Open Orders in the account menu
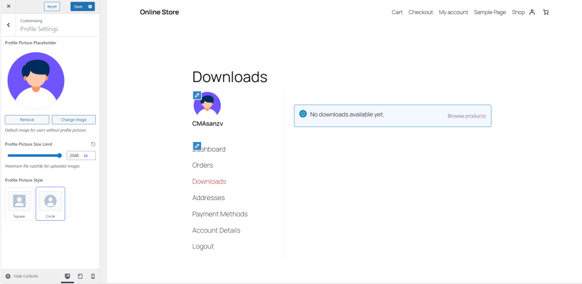This screenshot has width=582, height=284. (x=202, y=165)
